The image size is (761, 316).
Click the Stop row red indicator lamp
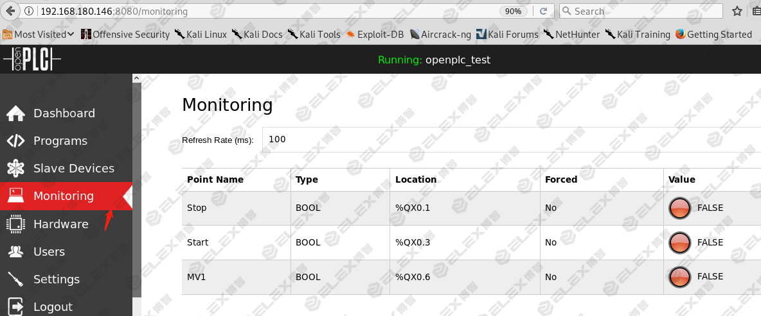click(x=679, y=208)
